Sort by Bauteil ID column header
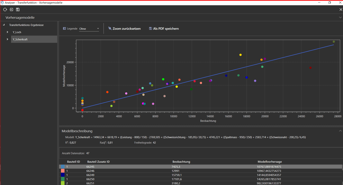Image resolution: width=343 pixels, height=185 pixels. 73,162
